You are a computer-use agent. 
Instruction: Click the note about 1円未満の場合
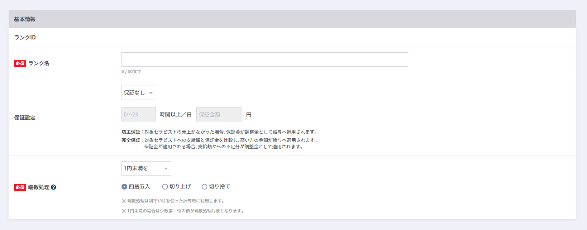(x=183, y=211)
